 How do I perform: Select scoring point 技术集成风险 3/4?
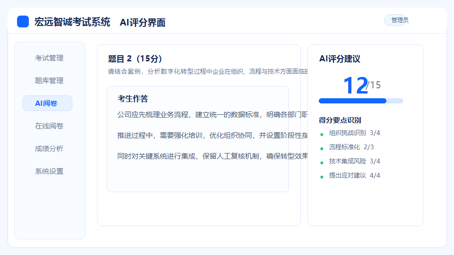pyautogui.click(x=354, y=161)
